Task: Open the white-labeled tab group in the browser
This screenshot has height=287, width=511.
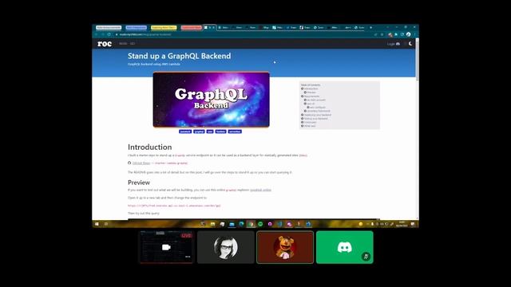Action: tap(109, 28)
